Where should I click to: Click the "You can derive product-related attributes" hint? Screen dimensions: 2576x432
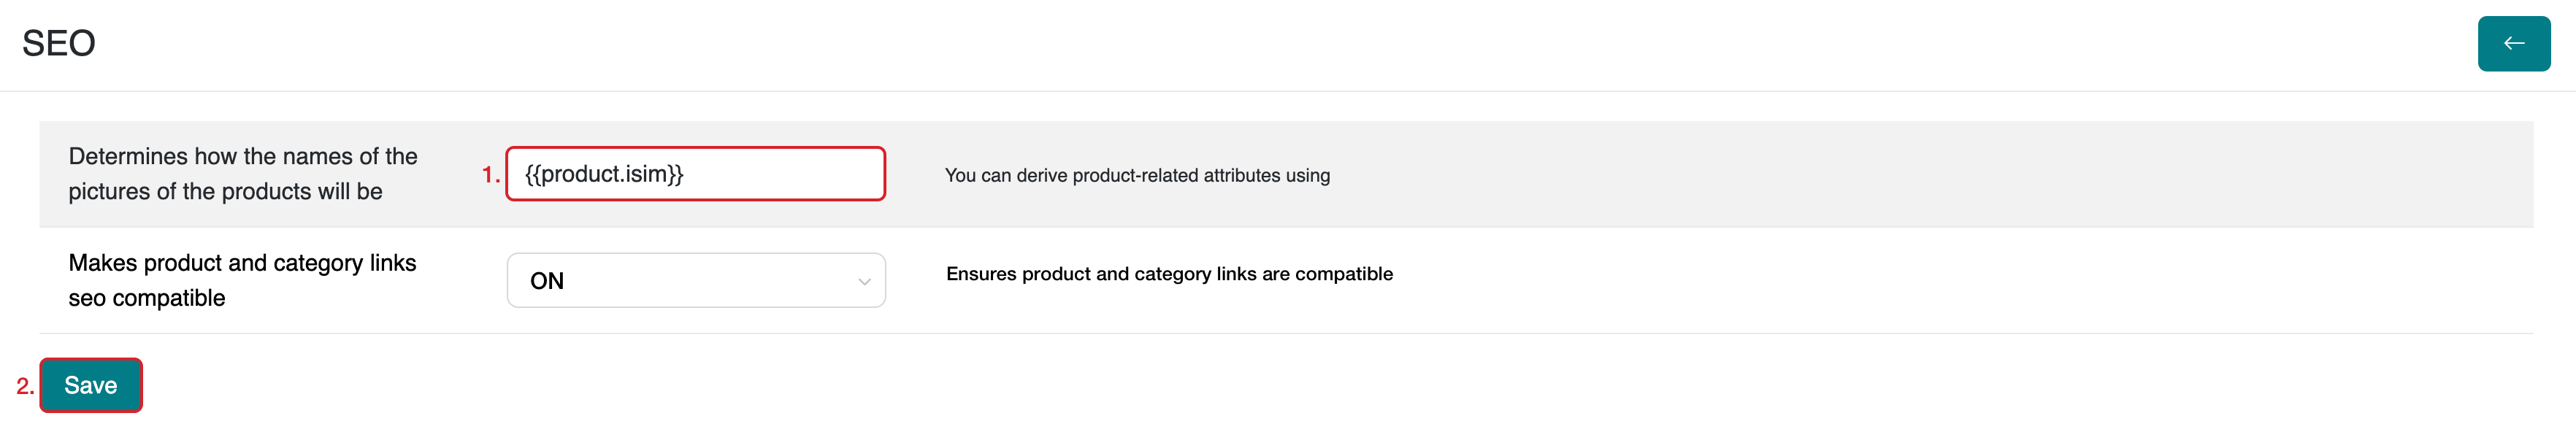(1137, 176)
